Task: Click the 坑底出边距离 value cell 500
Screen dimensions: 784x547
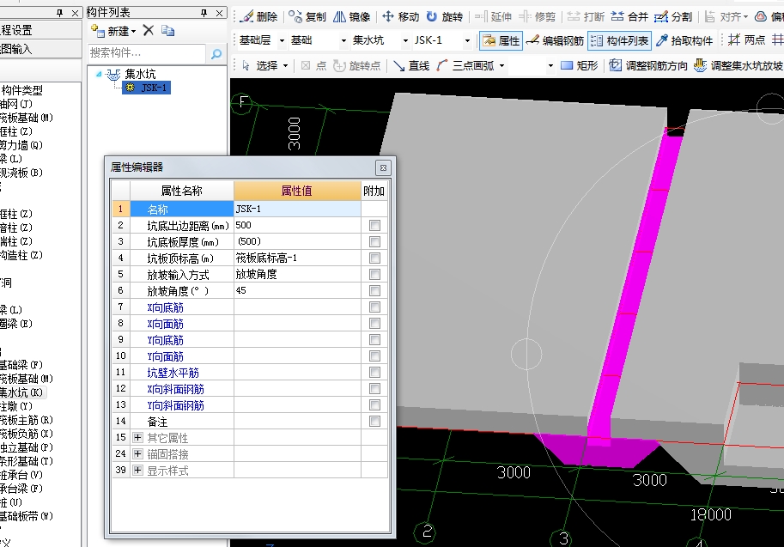Action: [297, 226]
